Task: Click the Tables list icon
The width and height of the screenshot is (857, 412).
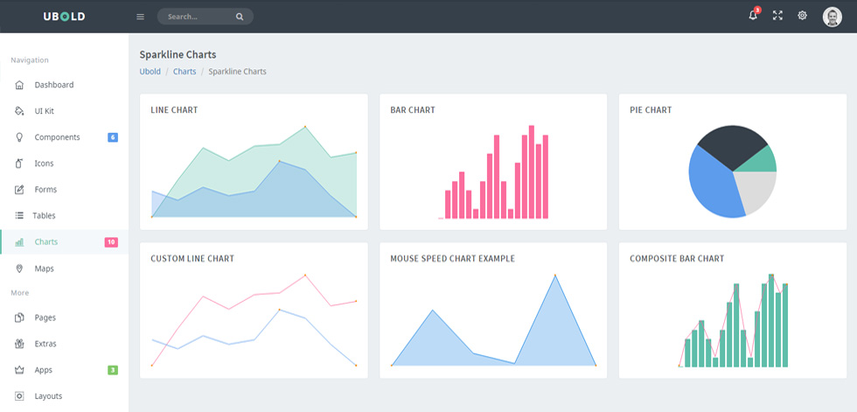Action: pyautogui.click(x=19, y=216)
